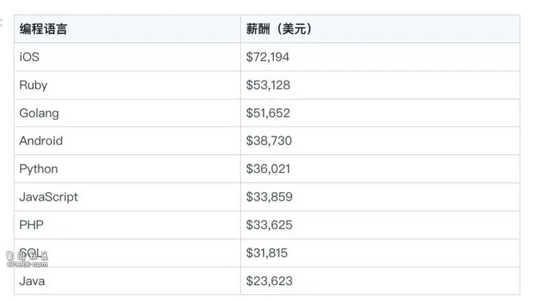The width and height of the screenshot is (548, 301).
Task: Click the $31,815 salary cell
Action: [266, 253]
